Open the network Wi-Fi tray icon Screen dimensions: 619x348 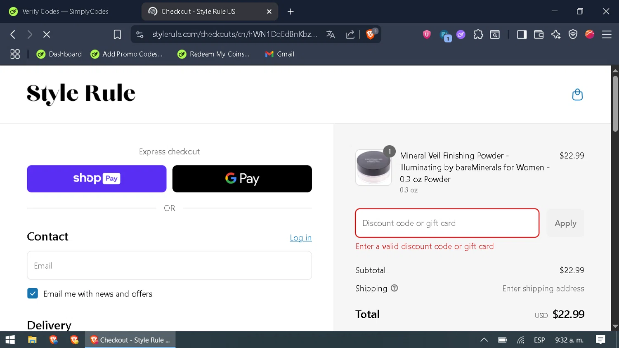point(521,340)
